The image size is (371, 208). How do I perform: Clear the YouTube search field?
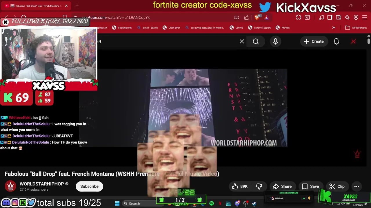point(242,42)
